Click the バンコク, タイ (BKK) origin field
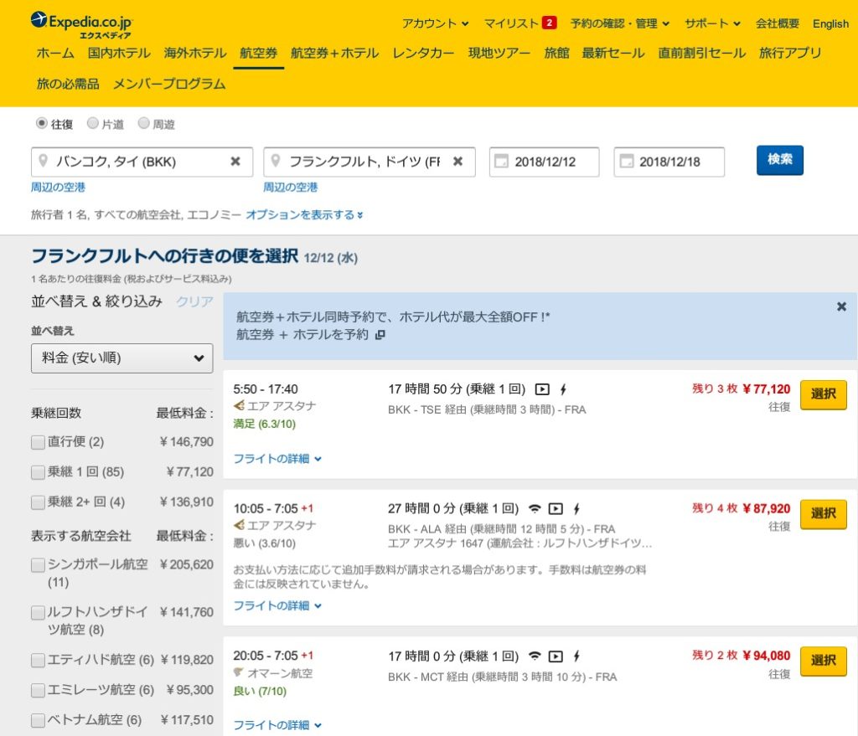 [142, 162]
